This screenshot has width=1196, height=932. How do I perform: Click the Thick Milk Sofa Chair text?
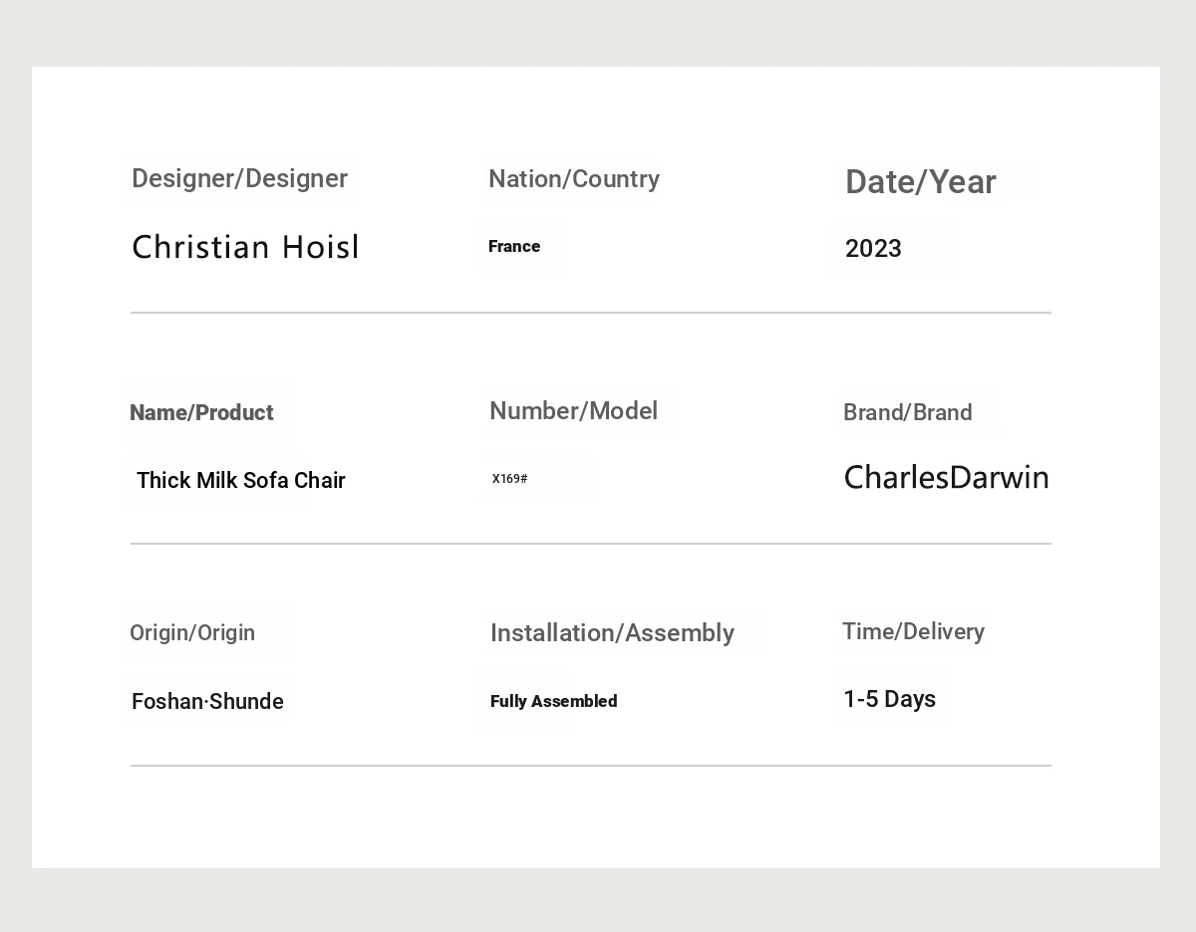[241, 481]
